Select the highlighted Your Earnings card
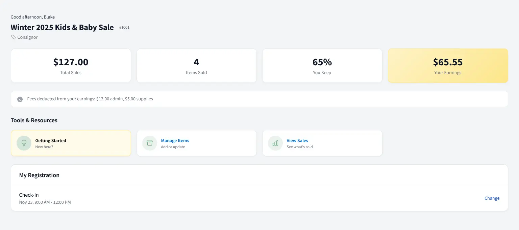The image size is (519, 230). [x=448, y=65]
